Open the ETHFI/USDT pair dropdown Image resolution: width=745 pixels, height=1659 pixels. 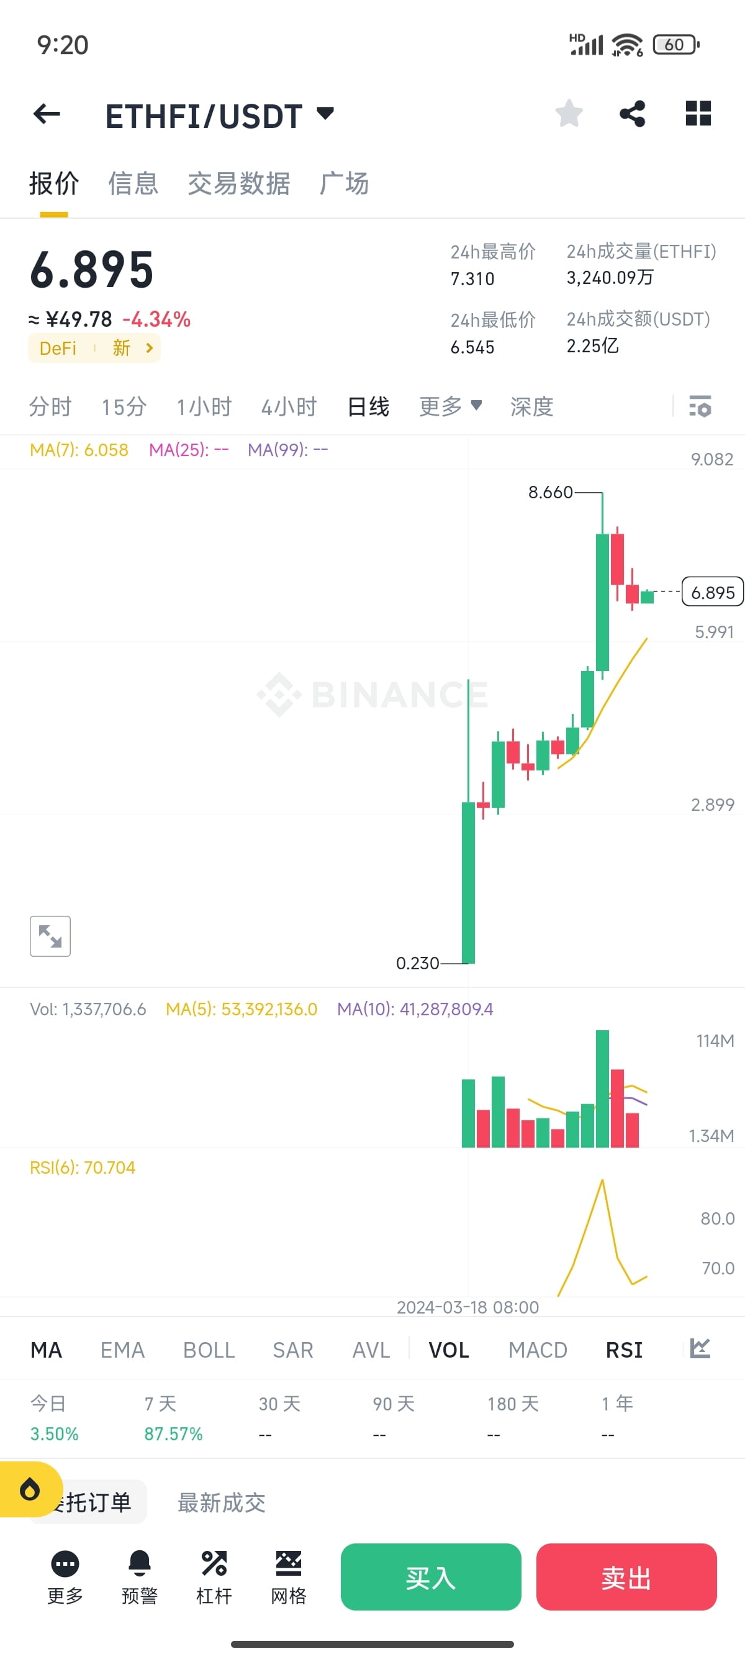pos(219,114)
